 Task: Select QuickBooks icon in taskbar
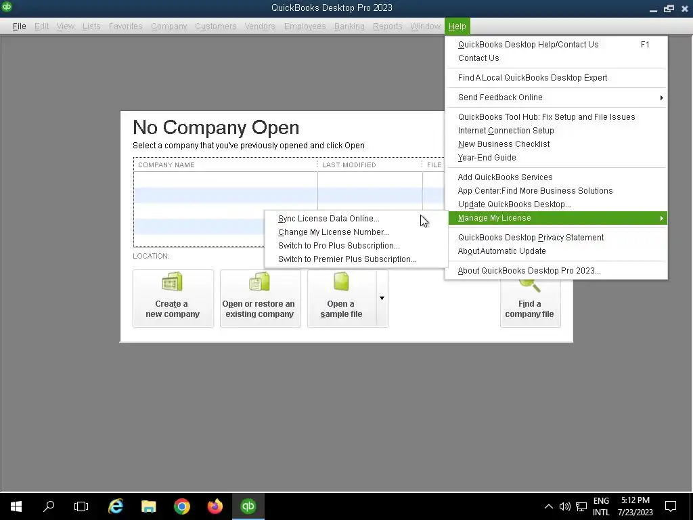[248, 506]
